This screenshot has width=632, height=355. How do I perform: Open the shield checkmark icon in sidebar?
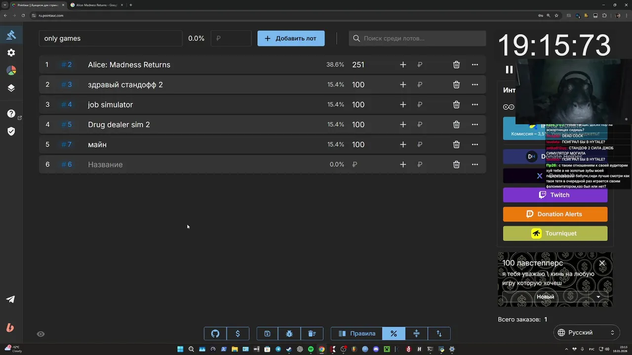[11, 131]
